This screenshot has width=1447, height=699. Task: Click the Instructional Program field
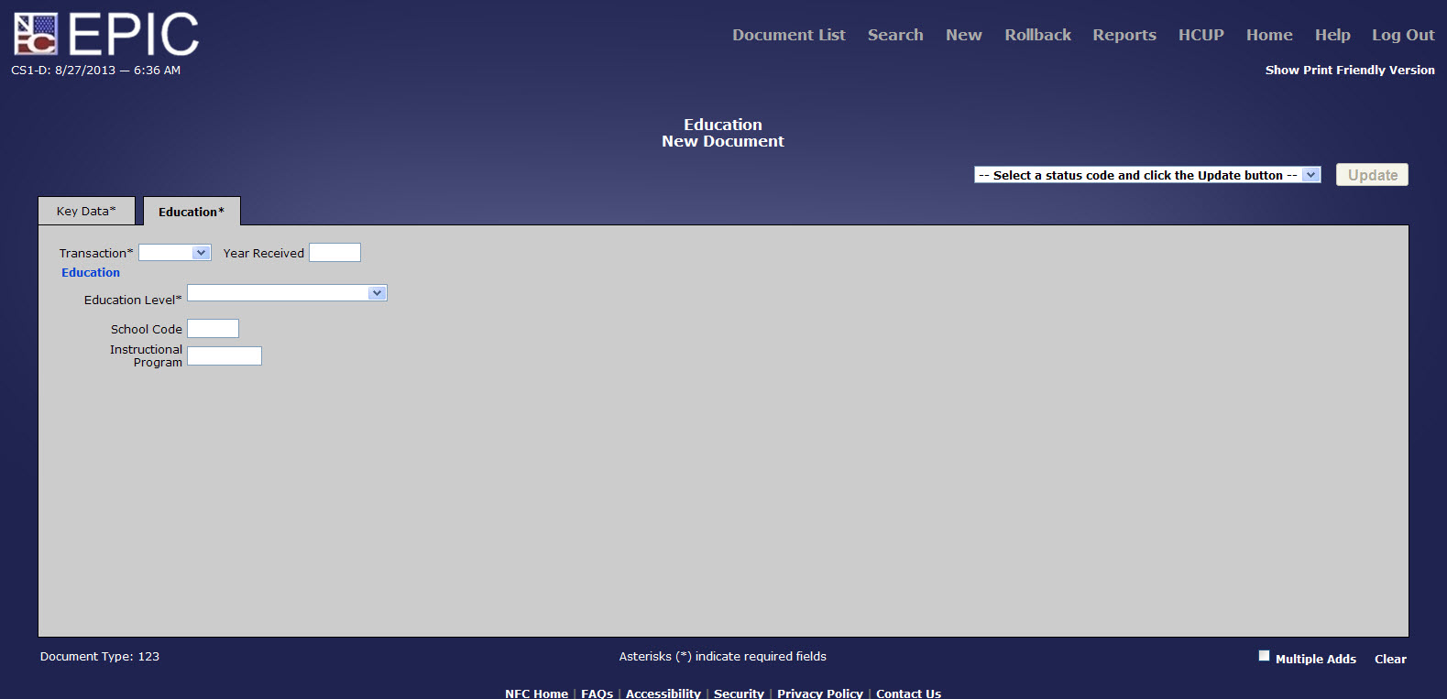pyautogui.click(x=225, y=356)
